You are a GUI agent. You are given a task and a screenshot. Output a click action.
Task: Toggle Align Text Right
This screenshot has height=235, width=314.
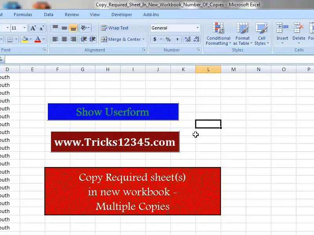73,39
